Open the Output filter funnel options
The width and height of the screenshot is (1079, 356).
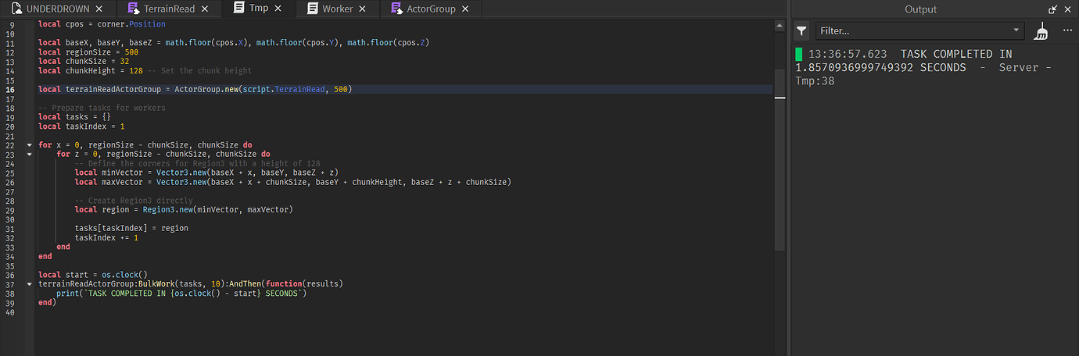point(801,31)
